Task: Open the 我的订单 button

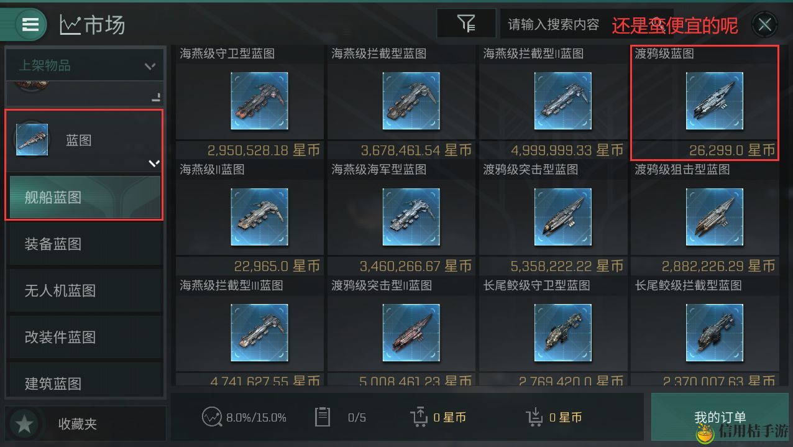Action: (x=719, y=417)
